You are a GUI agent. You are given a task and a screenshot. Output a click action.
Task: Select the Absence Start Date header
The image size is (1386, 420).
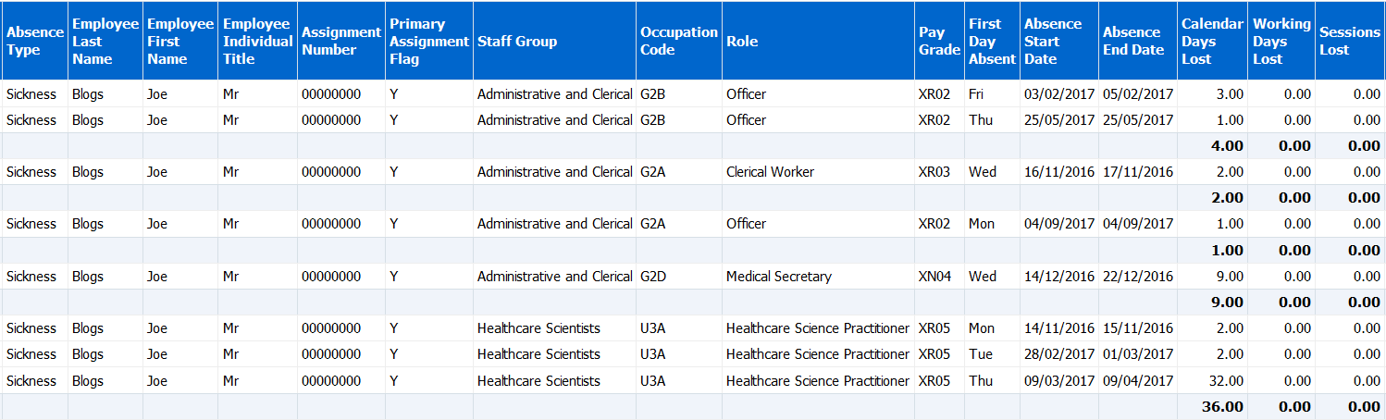click(x=1058, y=41)
